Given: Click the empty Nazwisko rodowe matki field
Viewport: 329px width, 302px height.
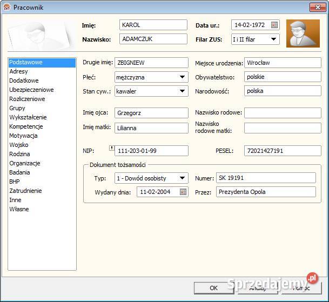Looking at the screenshot, I should tap(283, 128).
